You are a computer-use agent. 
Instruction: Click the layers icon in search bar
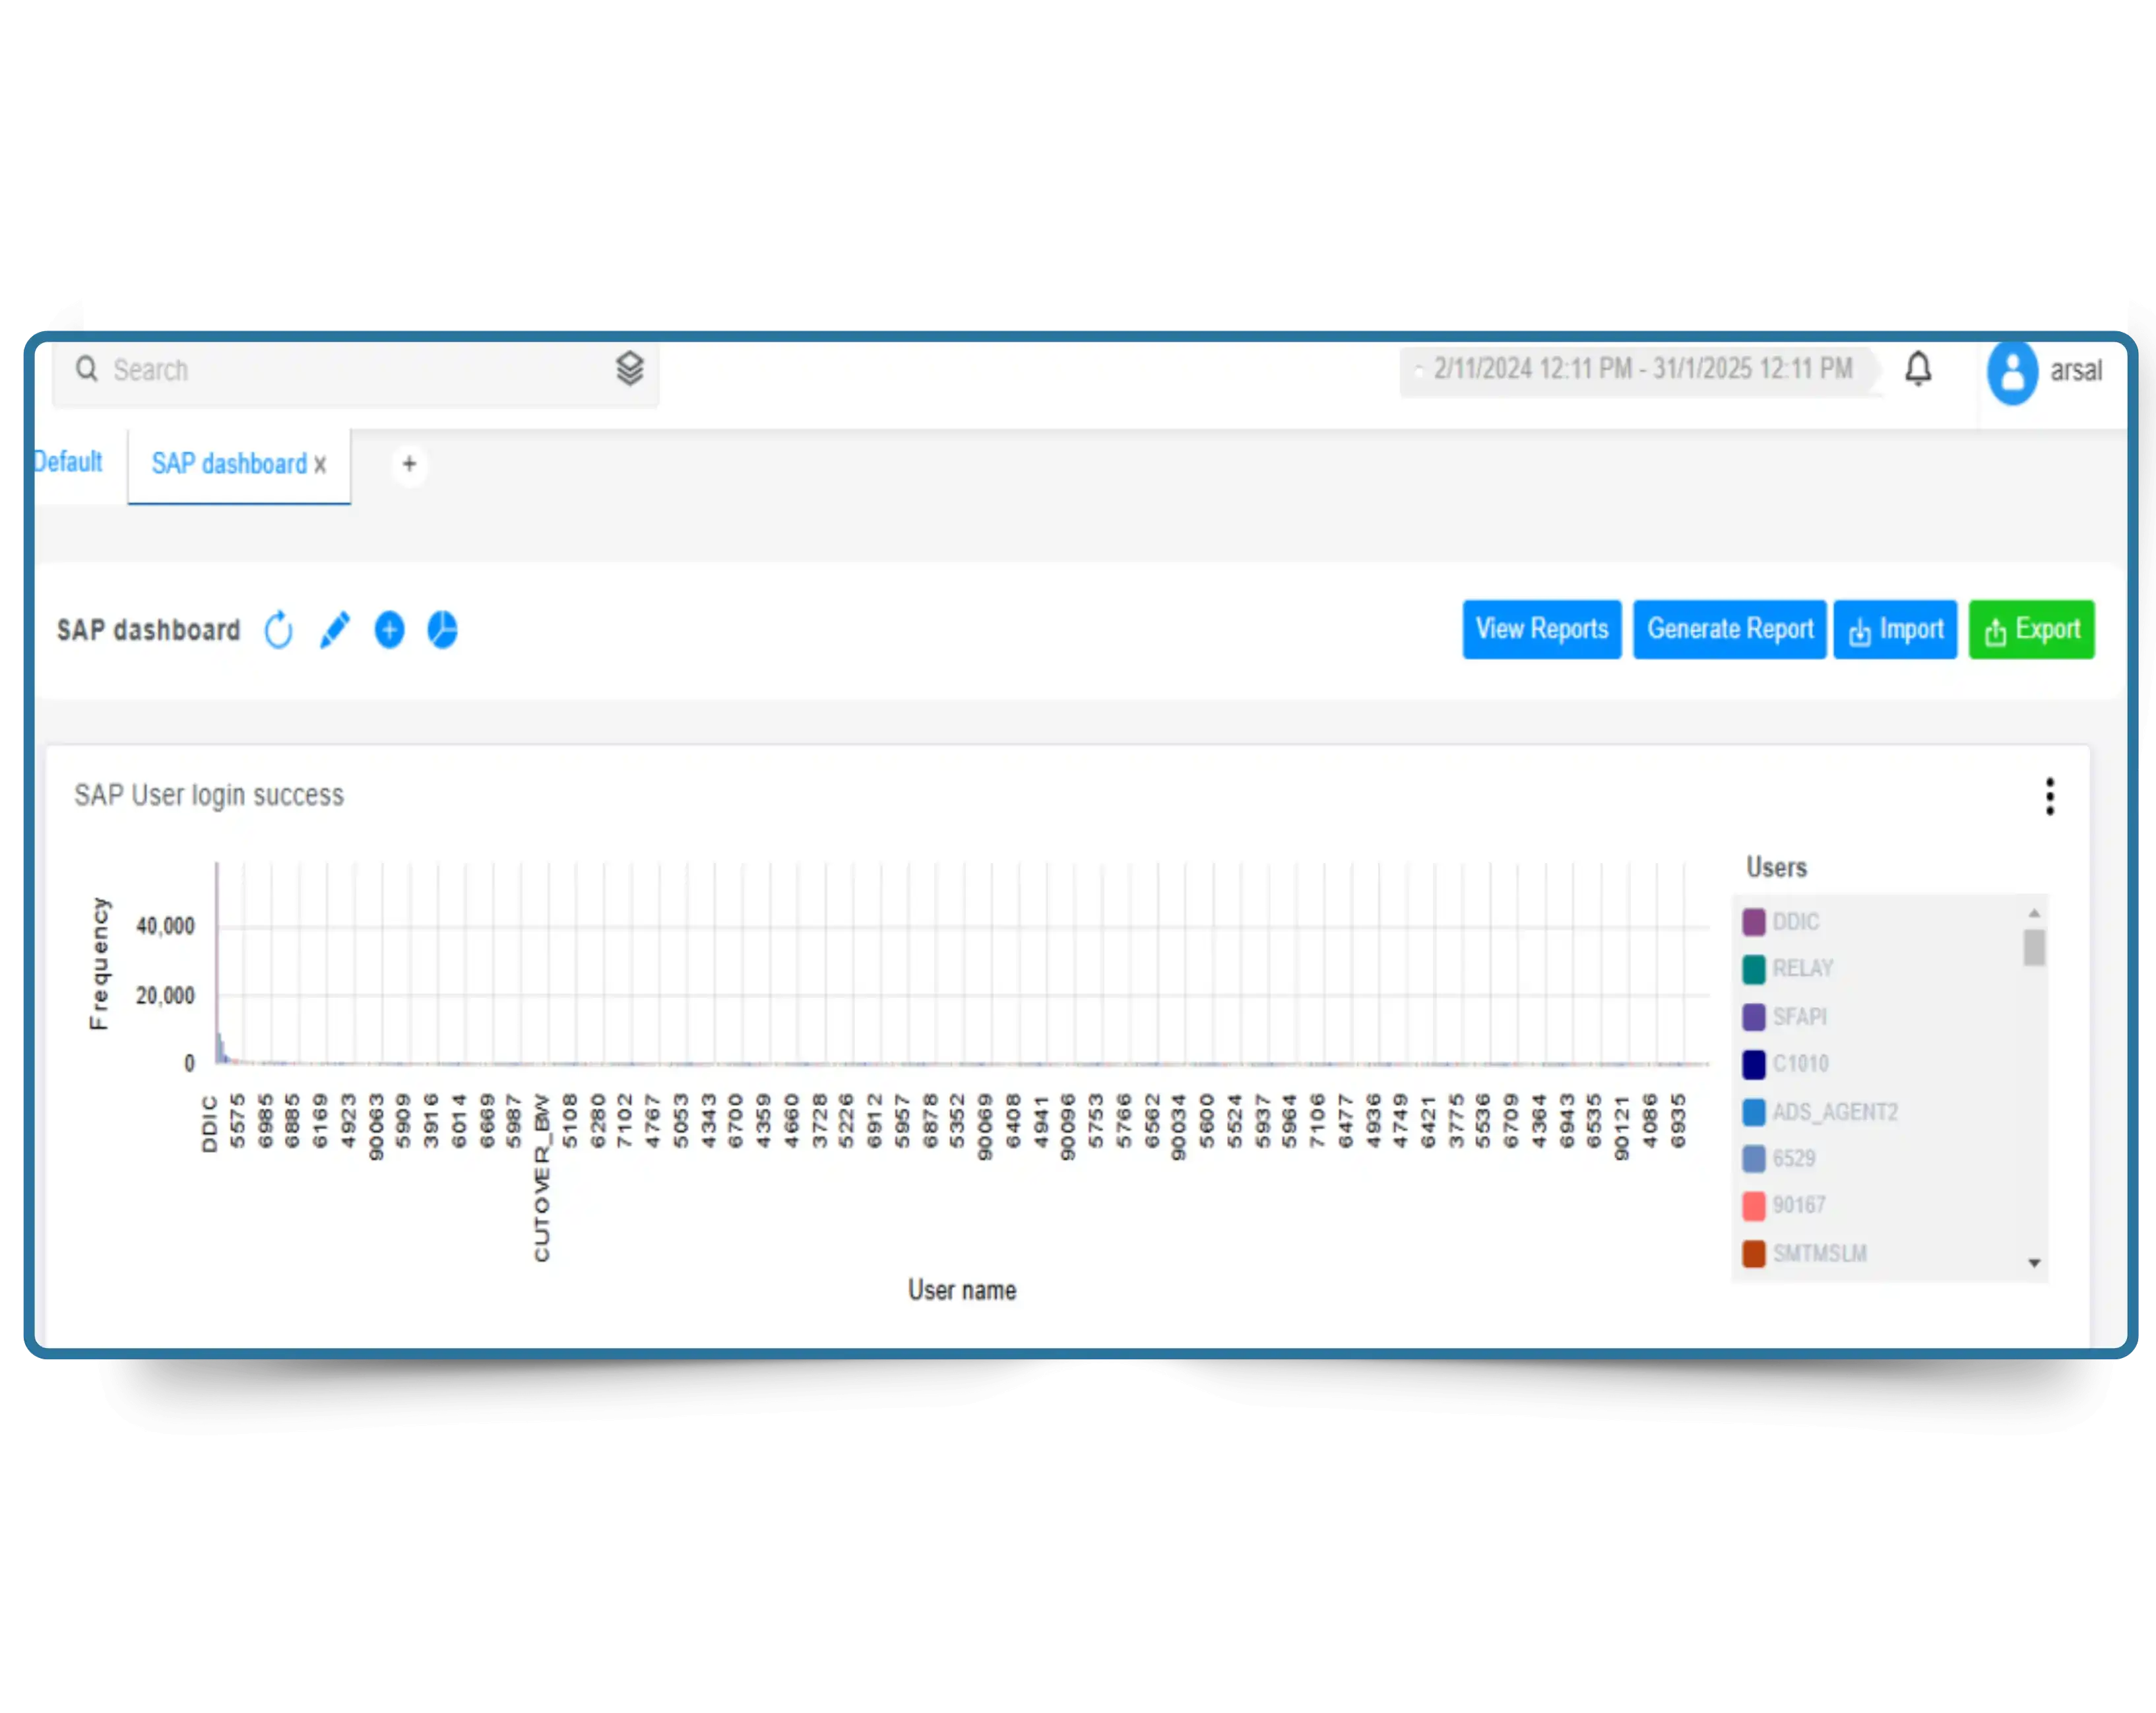pos(629,369)
